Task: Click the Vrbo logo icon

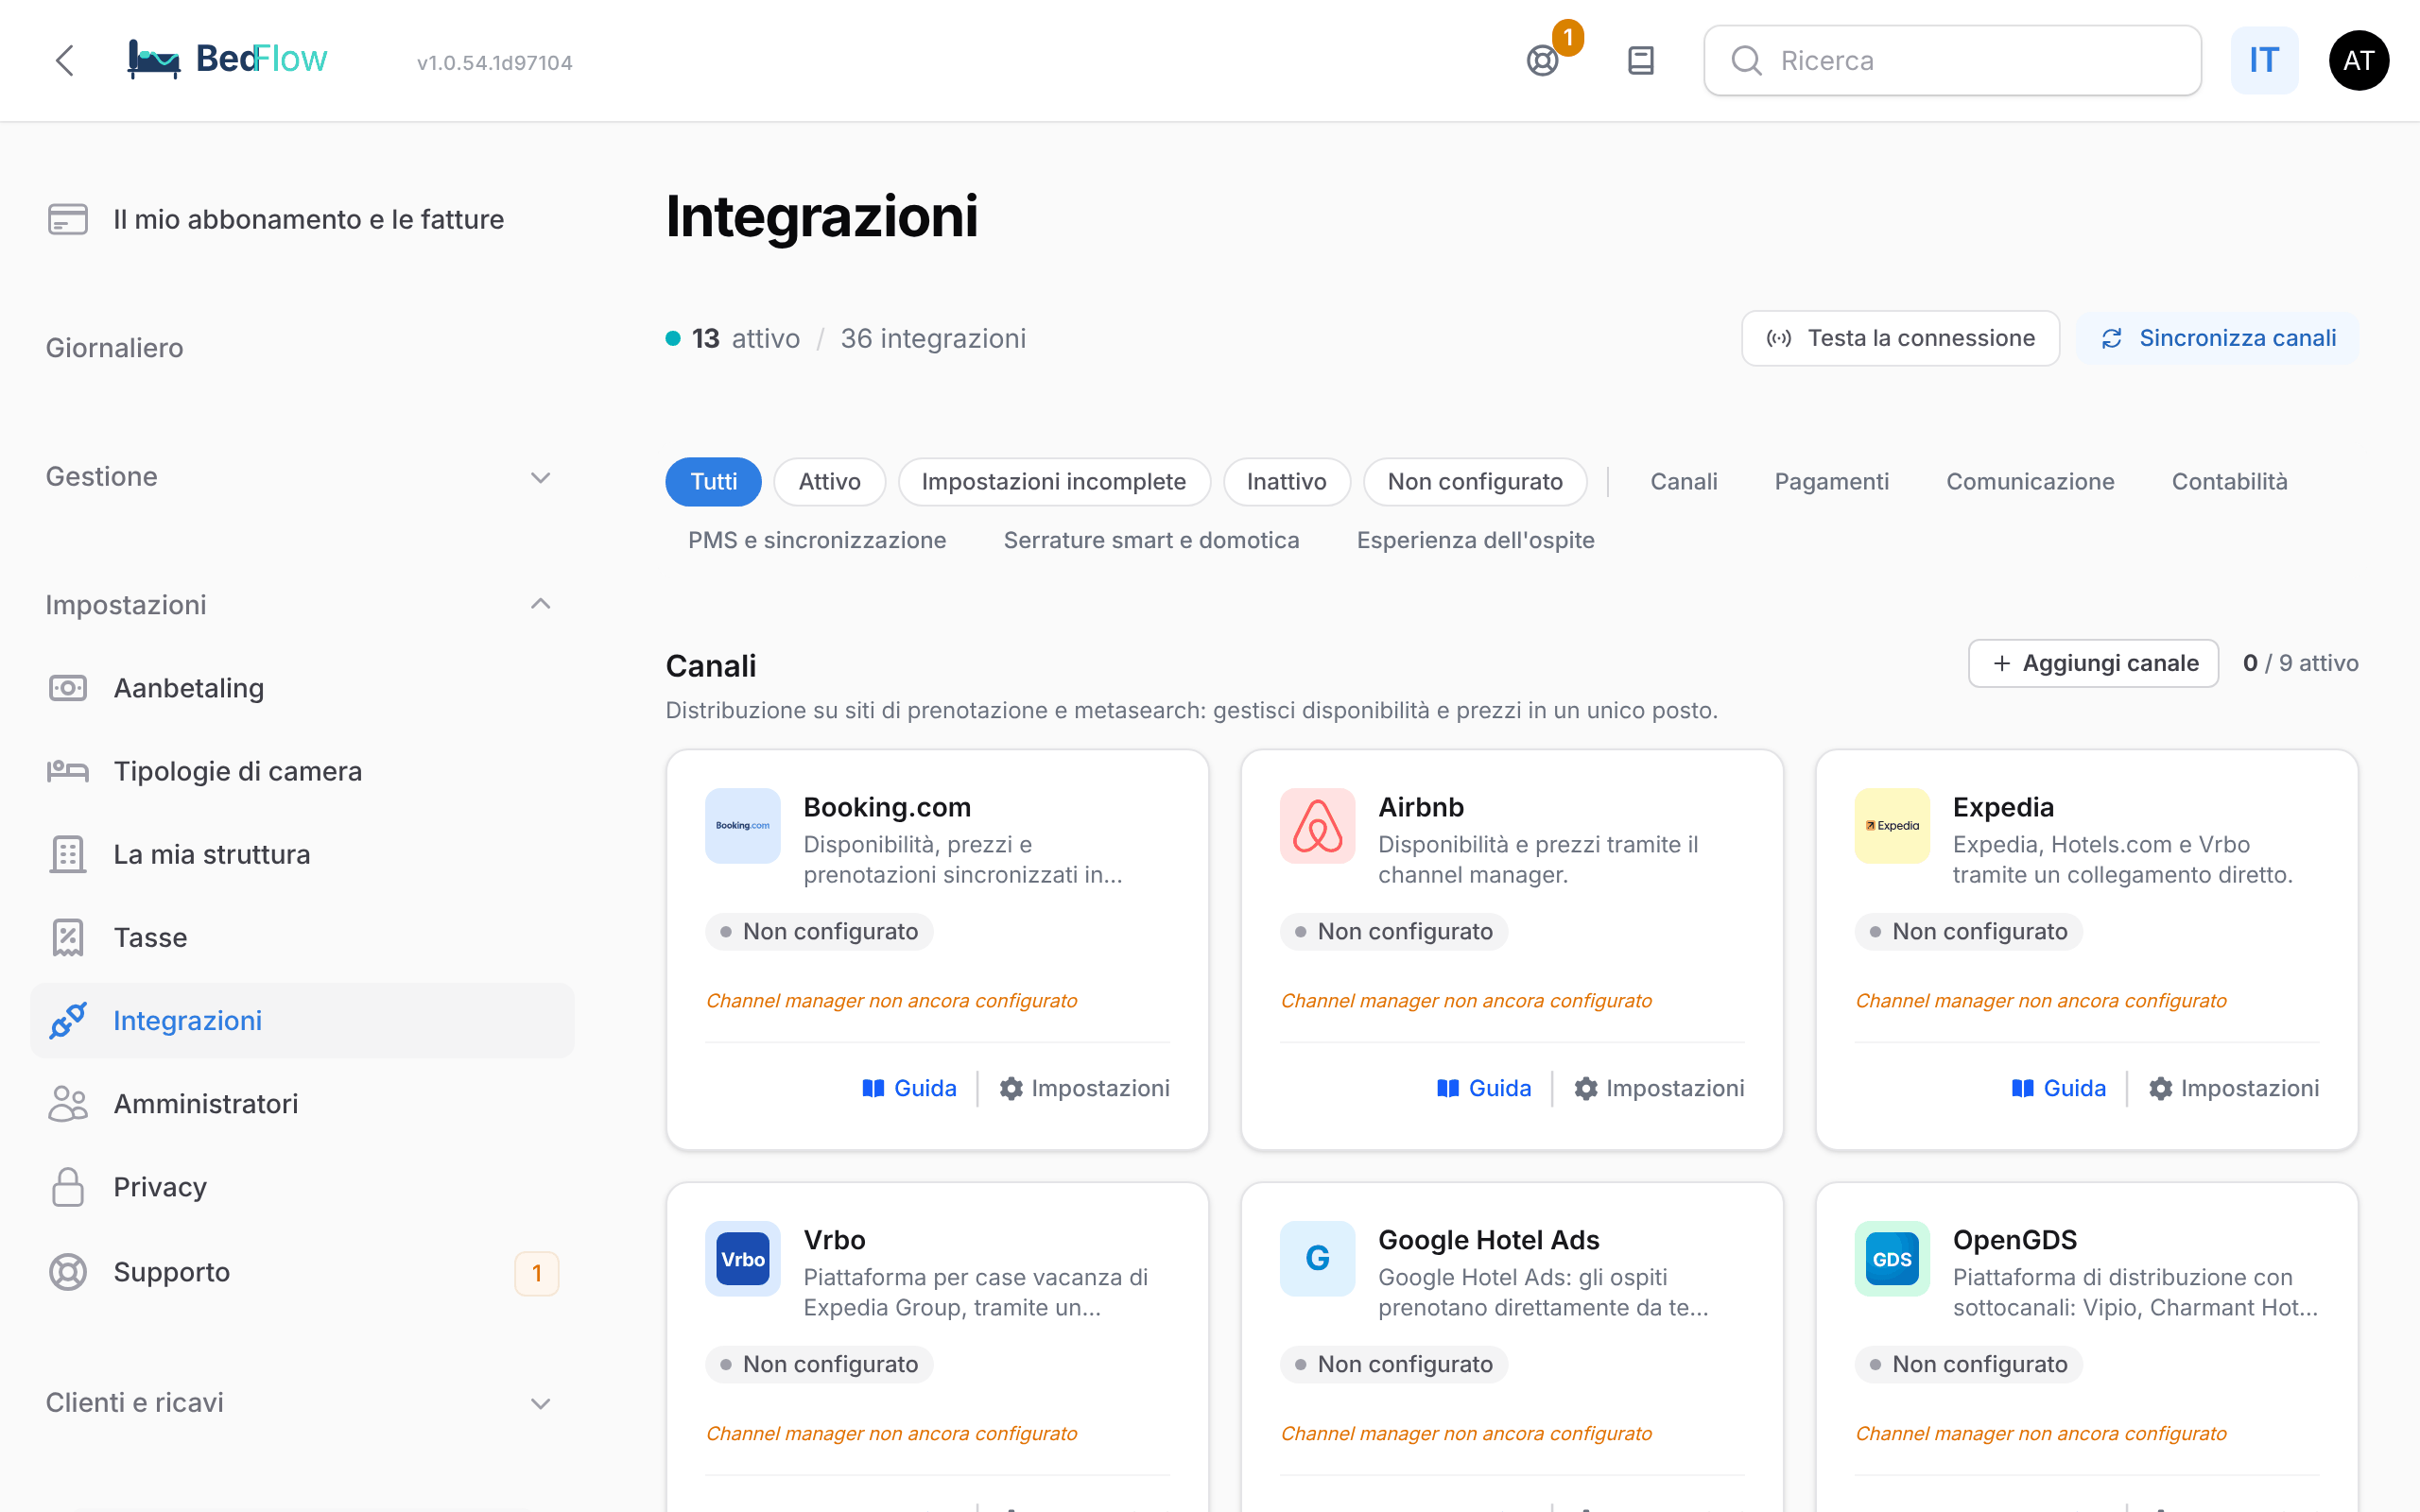Action: 742,1259
